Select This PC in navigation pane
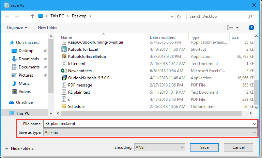 coord(24,113)
